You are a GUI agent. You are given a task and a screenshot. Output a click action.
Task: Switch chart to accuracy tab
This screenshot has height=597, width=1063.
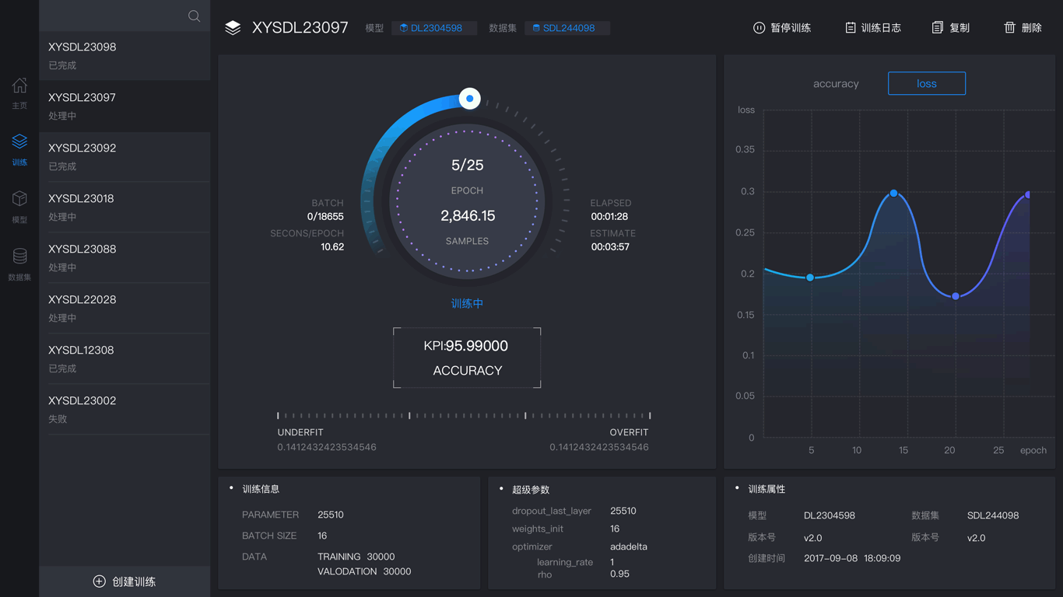tap(836, 84)
